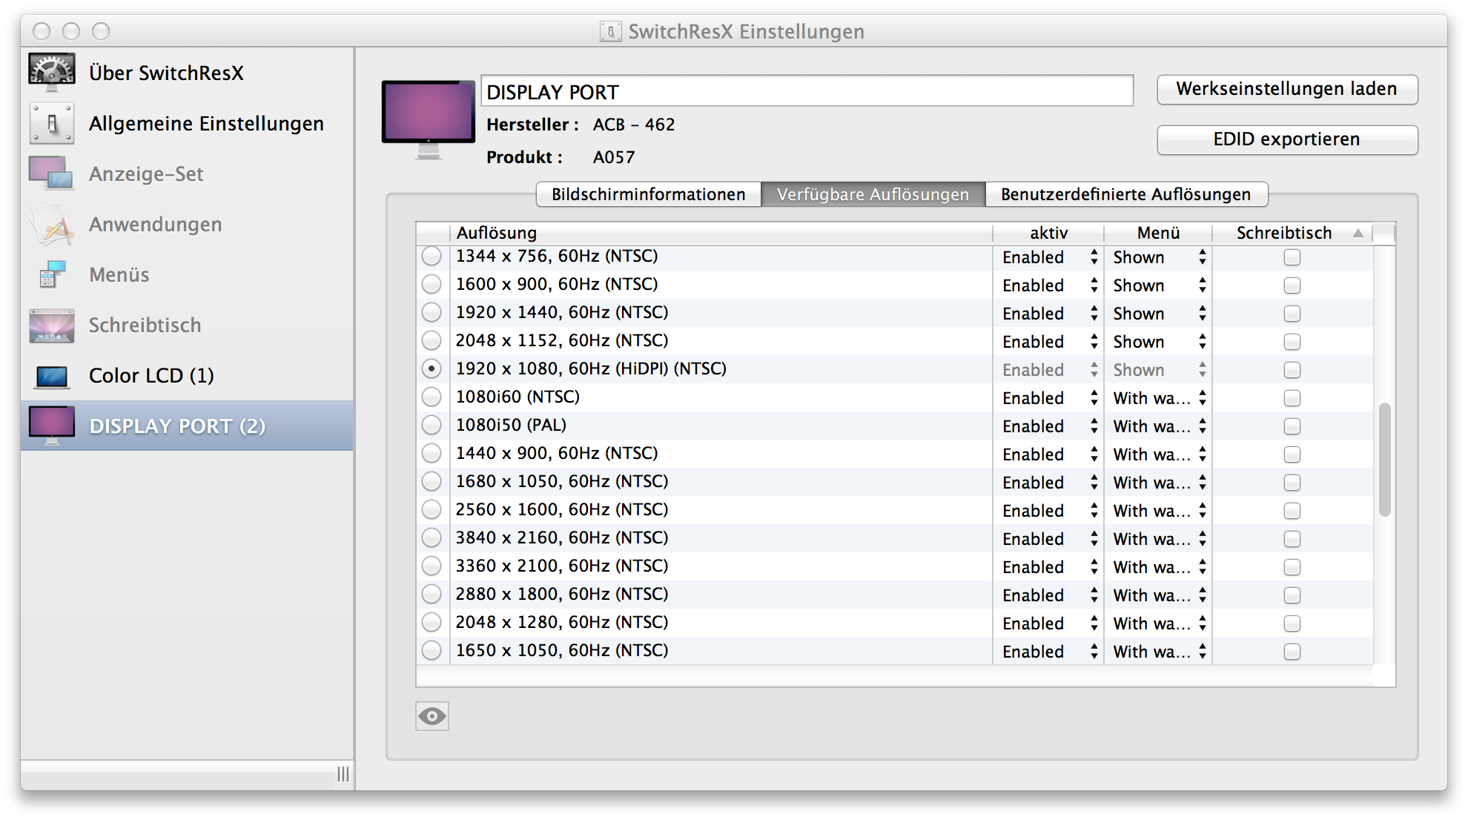Click the Menüs sidebar icon
This screenshot has height=820, width=1468.
(52, 274)
